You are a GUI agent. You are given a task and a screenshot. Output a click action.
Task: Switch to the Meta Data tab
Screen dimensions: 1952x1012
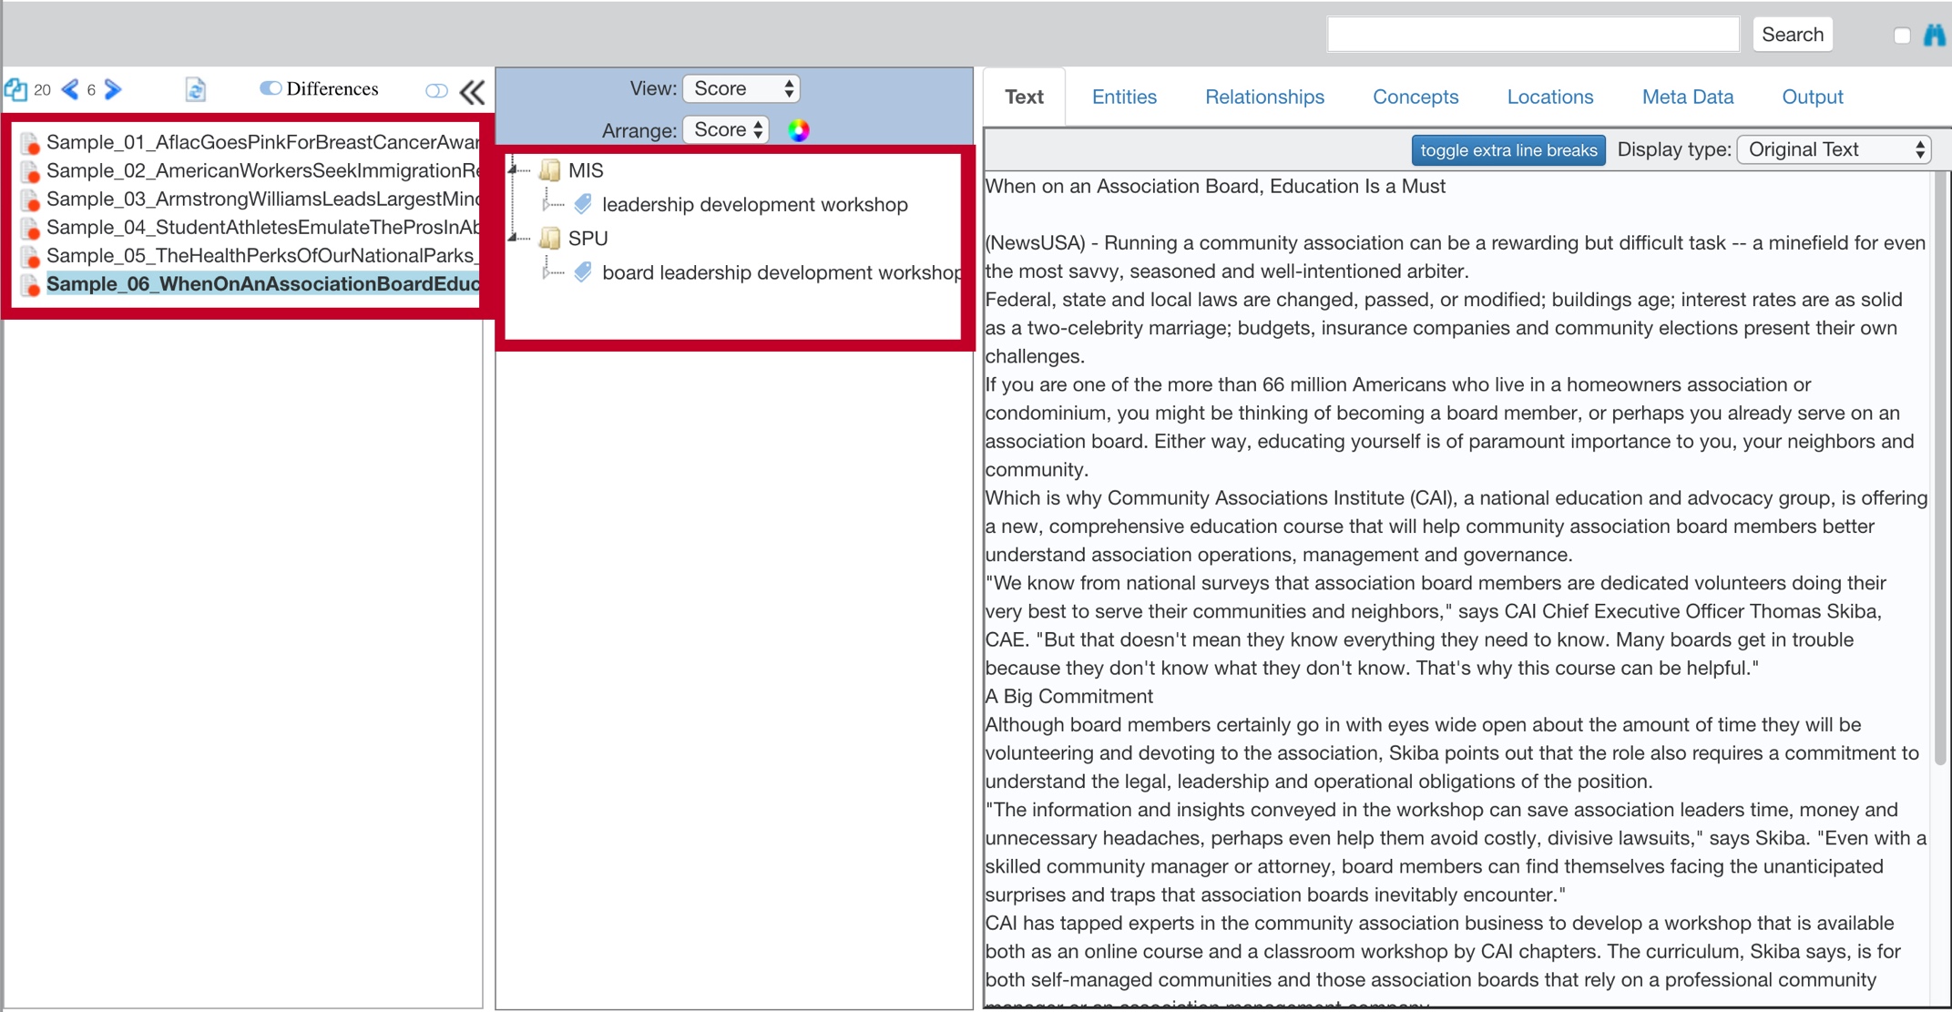click(1687, 97)
